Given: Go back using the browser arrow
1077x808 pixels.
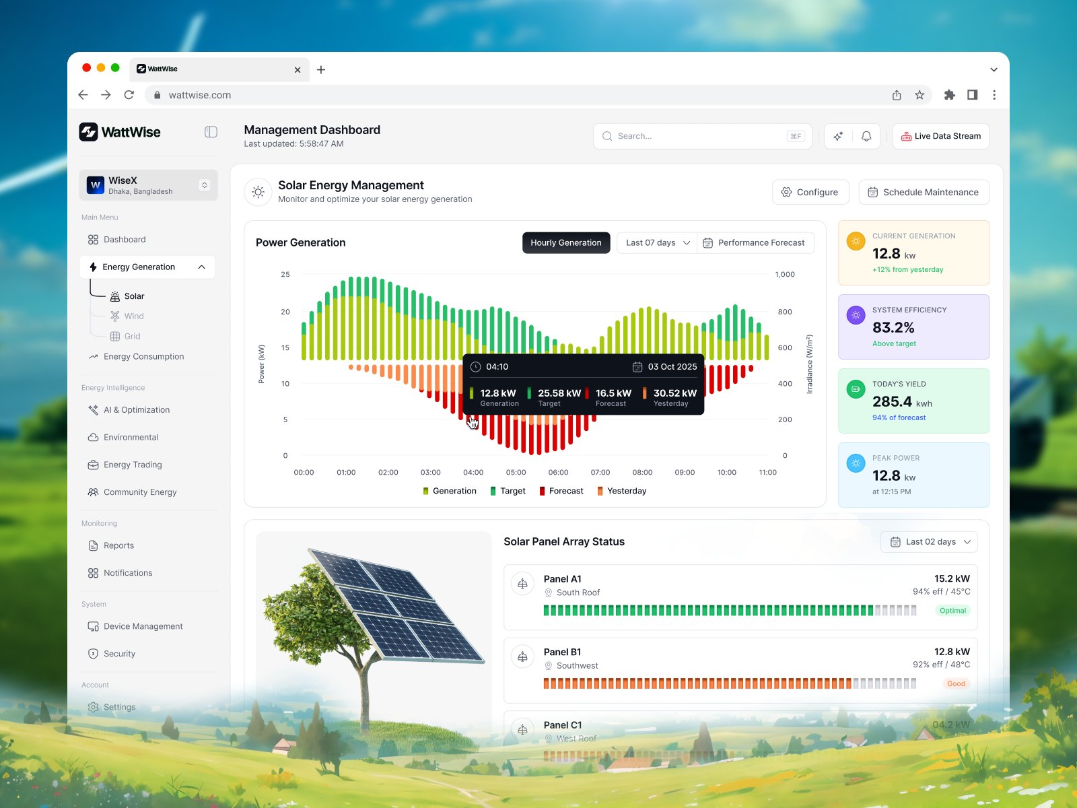Looking at the screenshot, I should point(83,95).
